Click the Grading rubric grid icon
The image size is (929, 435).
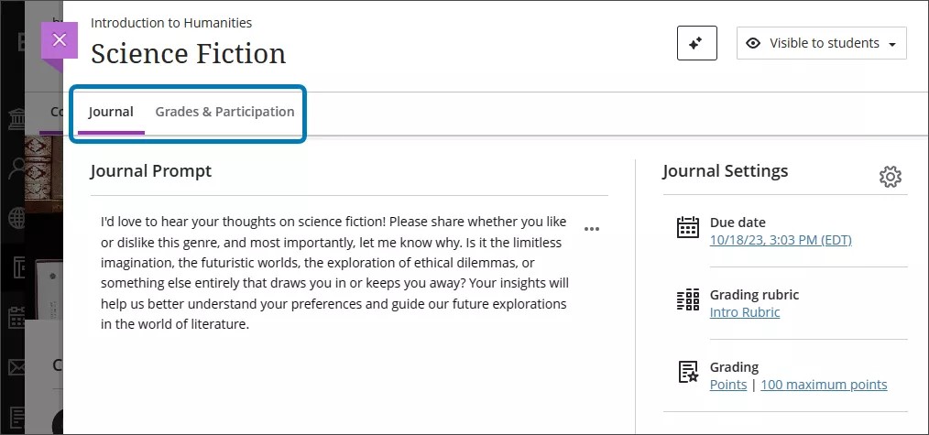(x=687, y=300)
